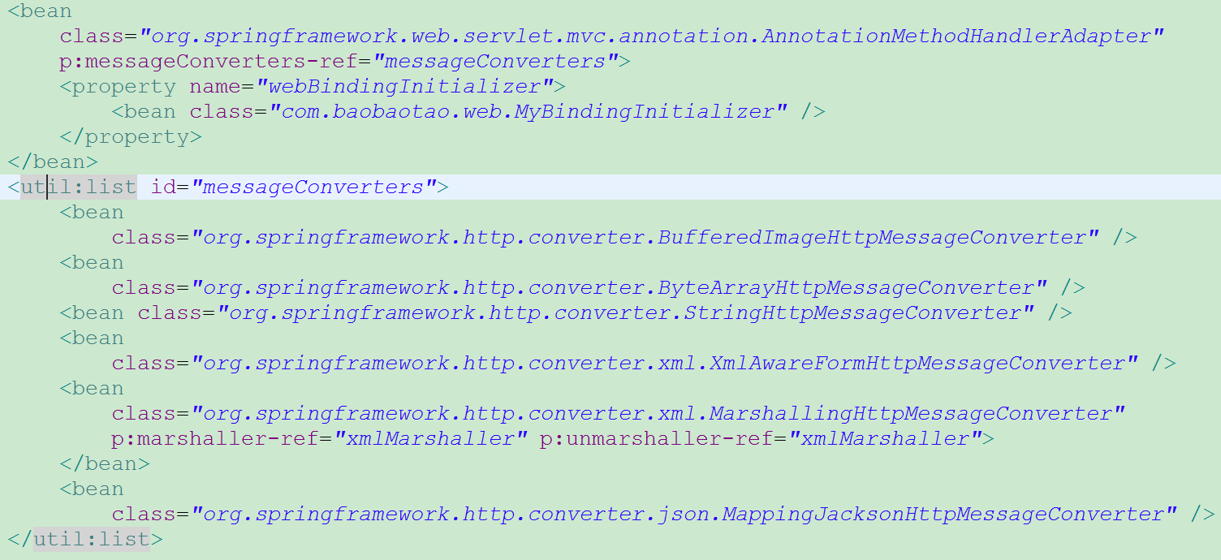
Task: Click the closing </property> tag
Action: [x=131, y=137]
